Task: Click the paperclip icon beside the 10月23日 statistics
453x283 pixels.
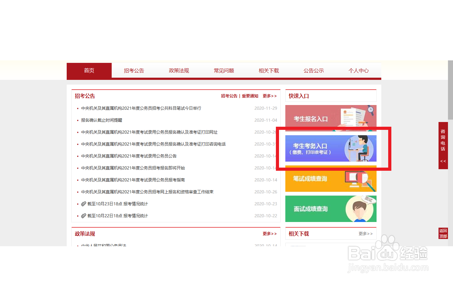Action: click(x=84, y=204)
